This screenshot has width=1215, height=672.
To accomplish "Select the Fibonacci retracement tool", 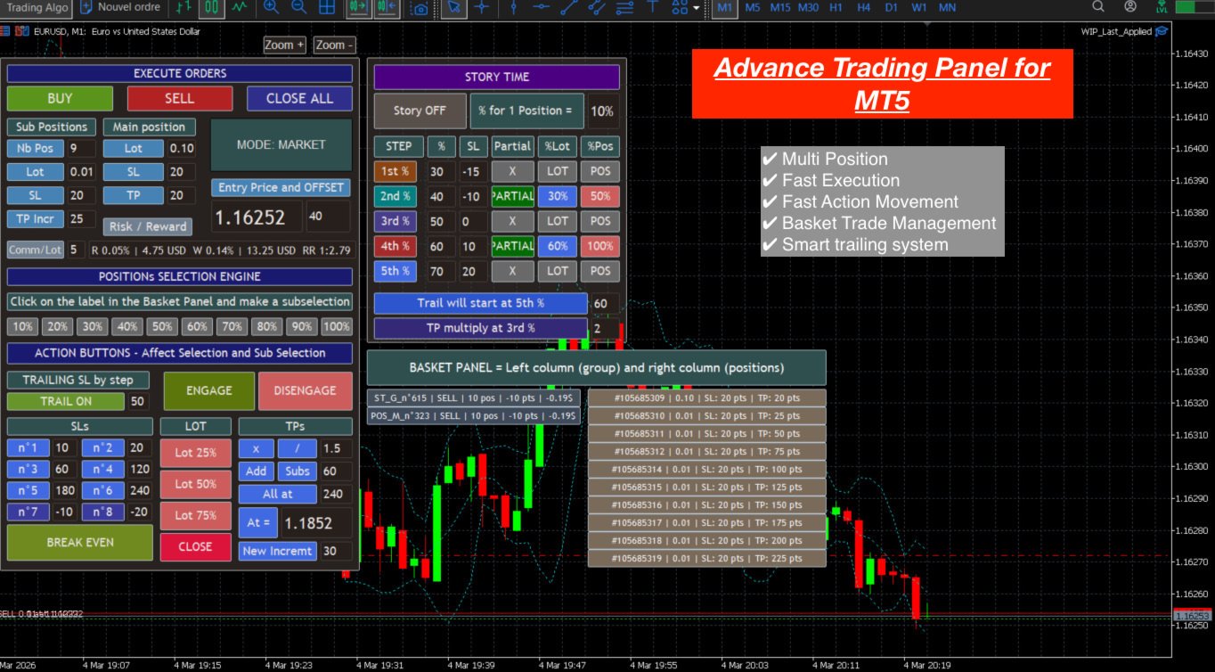I will (x=624, y=7).
